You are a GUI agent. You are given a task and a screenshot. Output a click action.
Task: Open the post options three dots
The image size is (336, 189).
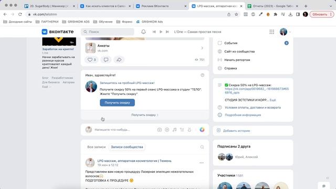click(x=202, y=163)
